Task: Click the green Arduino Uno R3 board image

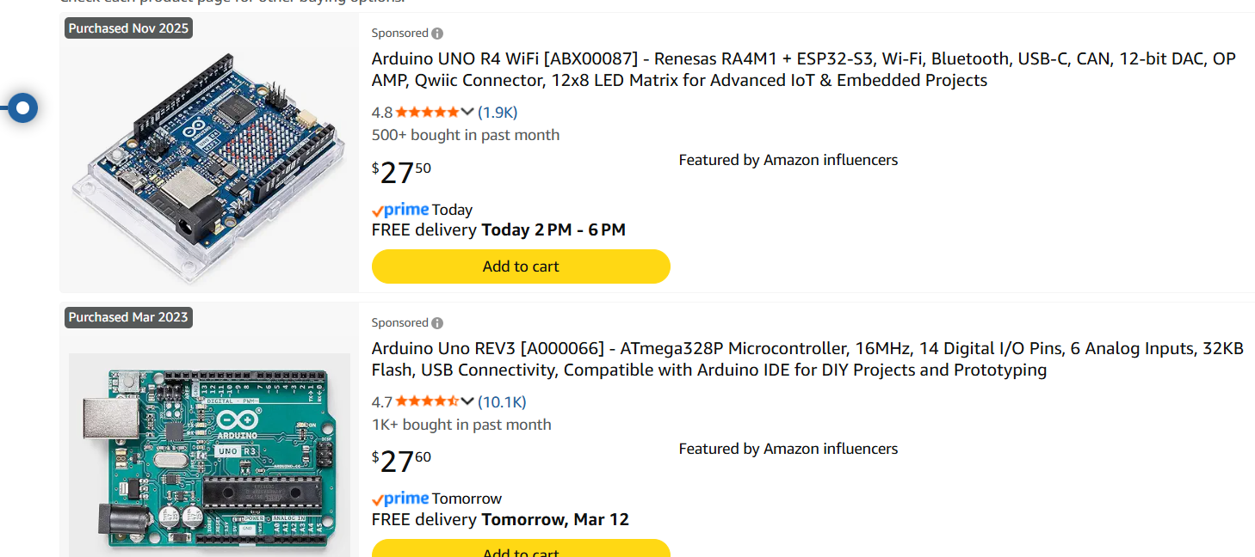Action: [209, 456]
